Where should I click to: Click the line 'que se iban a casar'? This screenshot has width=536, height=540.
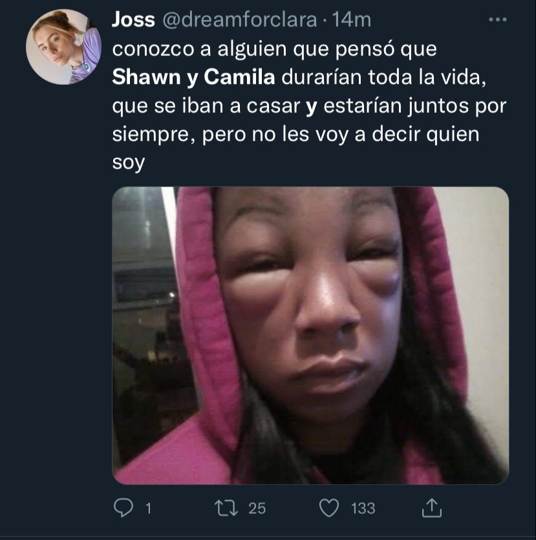pos(206,105)
